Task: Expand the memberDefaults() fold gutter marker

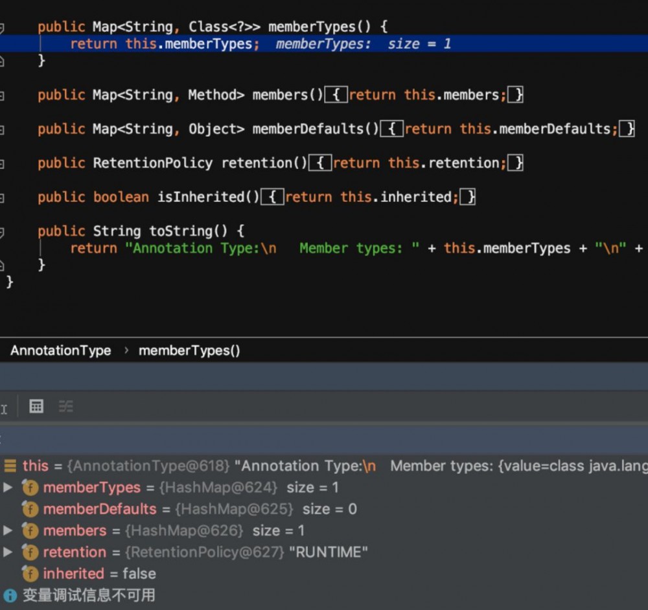Action: tap(2, 130)
